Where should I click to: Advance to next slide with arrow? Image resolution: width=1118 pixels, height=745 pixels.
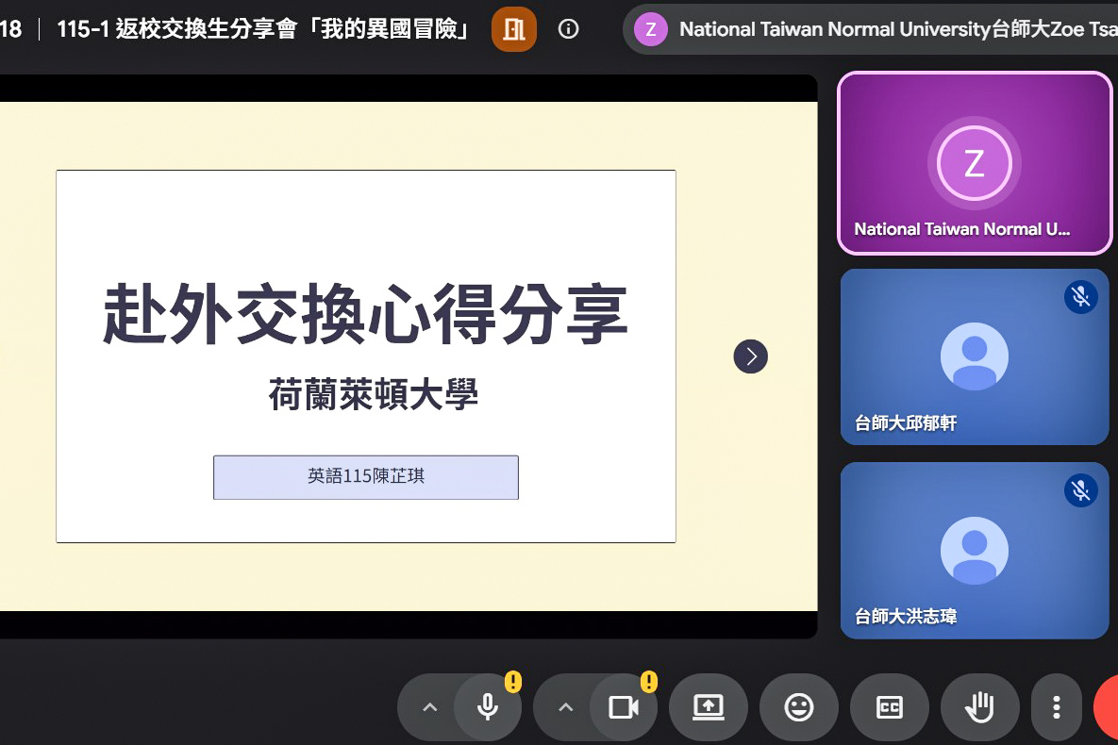click(x=750, y=356)
